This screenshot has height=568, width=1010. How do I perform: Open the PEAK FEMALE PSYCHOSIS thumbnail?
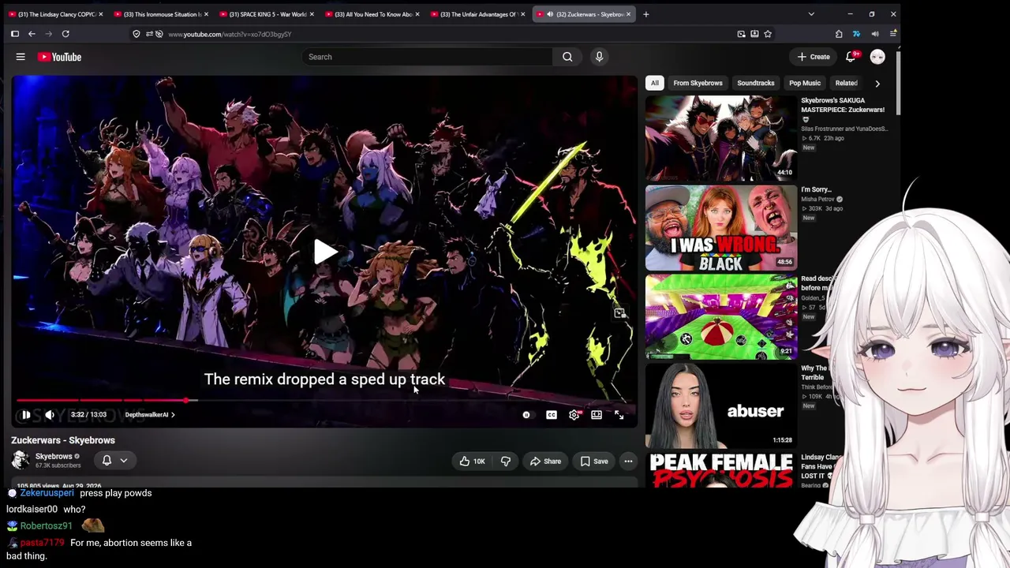[721, 470]
